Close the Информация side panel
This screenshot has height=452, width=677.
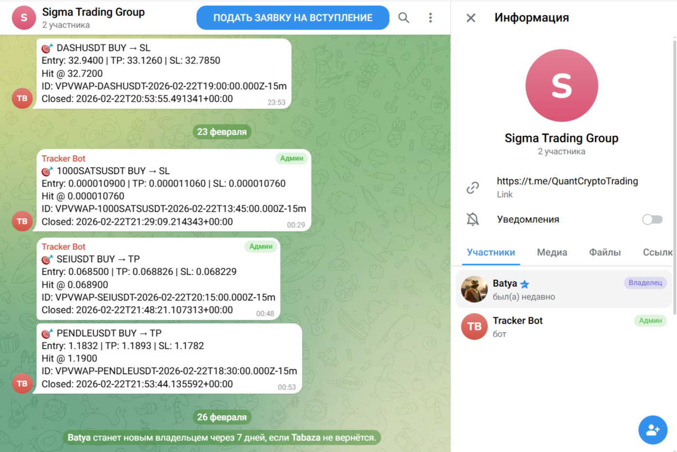tap(471, 18)
